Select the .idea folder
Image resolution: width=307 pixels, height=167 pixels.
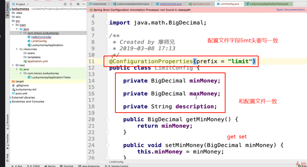19,13
